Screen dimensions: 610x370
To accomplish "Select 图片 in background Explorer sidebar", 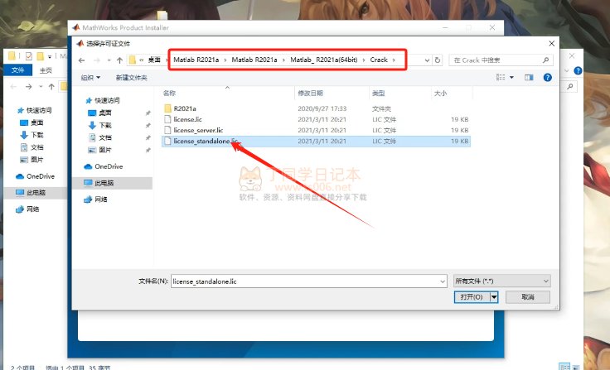I will (x=31, y=160).
